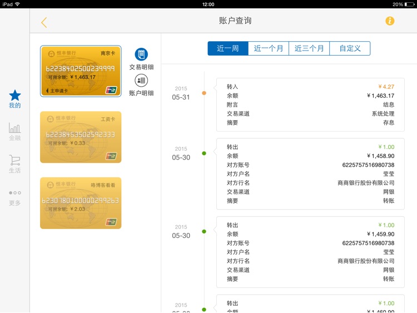Tap green timeline dot beside balance 1,458.90
The image size is (417, 313).
point(204,153)
